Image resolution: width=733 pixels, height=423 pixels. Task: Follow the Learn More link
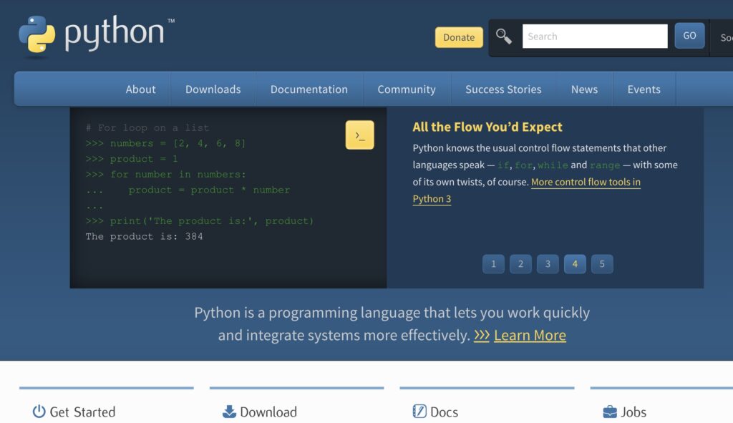pyautogui.click(x=530, y=335)
